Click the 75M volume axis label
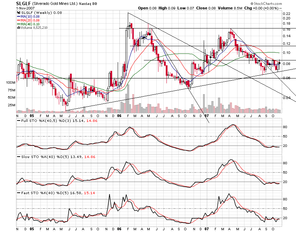Viewport: 296px width, 232px height. [x=11, y=90]
